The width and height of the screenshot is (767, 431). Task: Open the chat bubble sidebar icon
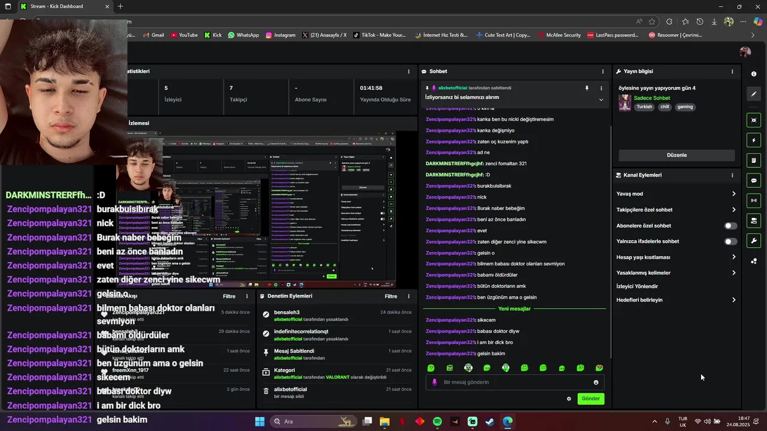point(754,181)
